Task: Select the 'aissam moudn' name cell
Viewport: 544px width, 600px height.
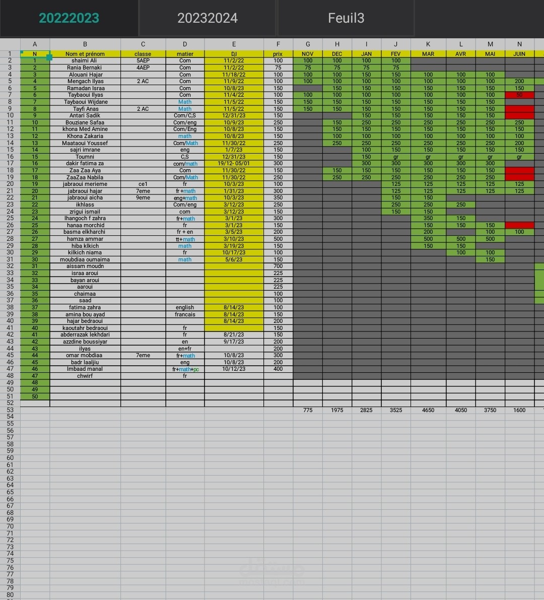Action: pyautogui.click(x=85, y=266)
